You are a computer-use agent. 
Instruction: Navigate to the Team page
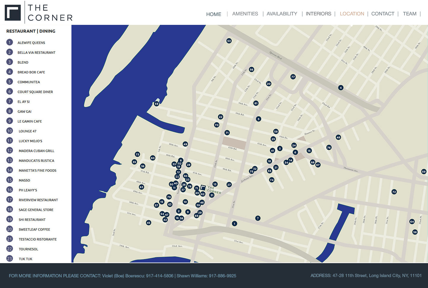click(x=410, y=14)
